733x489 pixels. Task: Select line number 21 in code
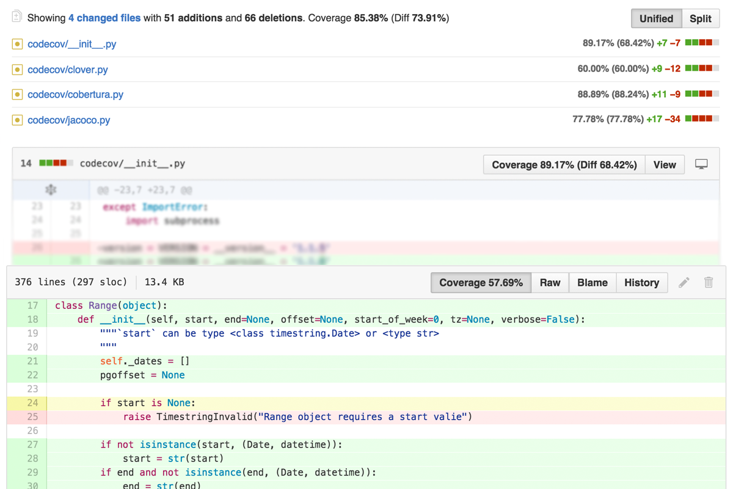[32, 361]
